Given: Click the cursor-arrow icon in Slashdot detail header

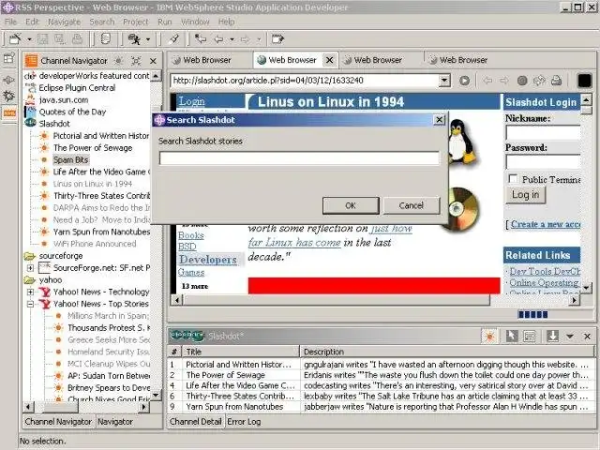Looking at the screenshot, I should click(512, 337).
